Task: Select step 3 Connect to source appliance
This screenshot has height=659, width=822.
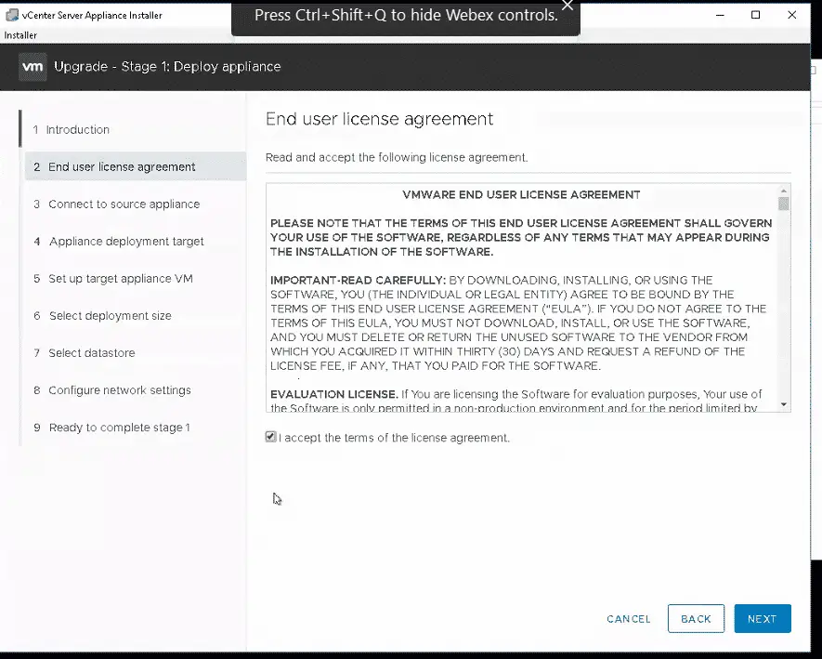Action: coord(116,204)
